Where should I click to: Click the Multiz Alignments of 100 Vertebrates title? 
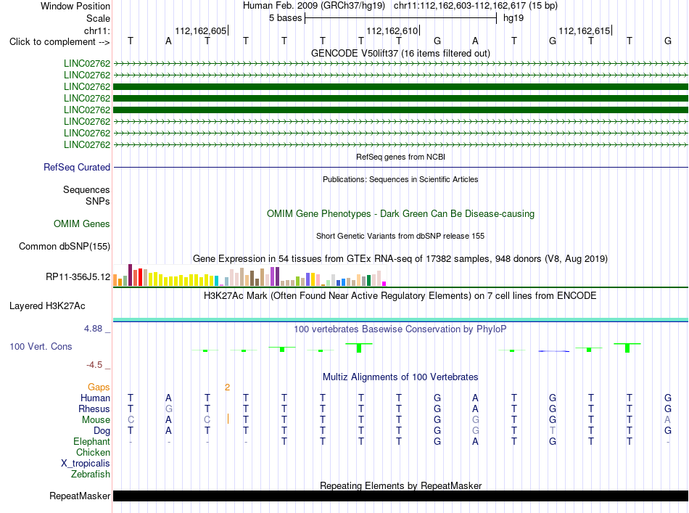pos(400,377)
